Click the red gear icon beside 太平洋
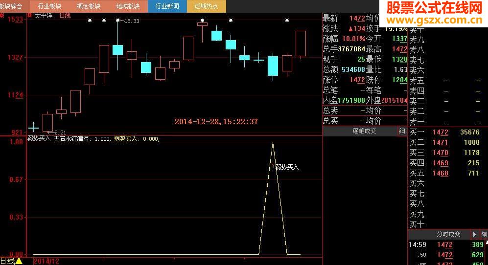488x265 pixels. pos(30,15)
